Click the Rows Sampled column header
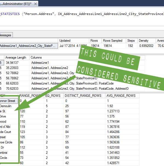 [113, 41]
